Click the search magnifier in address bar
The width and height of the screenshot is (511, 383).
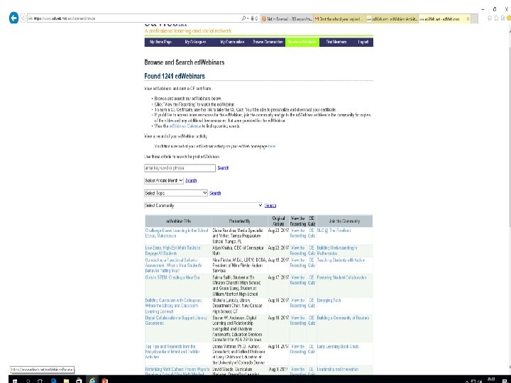243,18
